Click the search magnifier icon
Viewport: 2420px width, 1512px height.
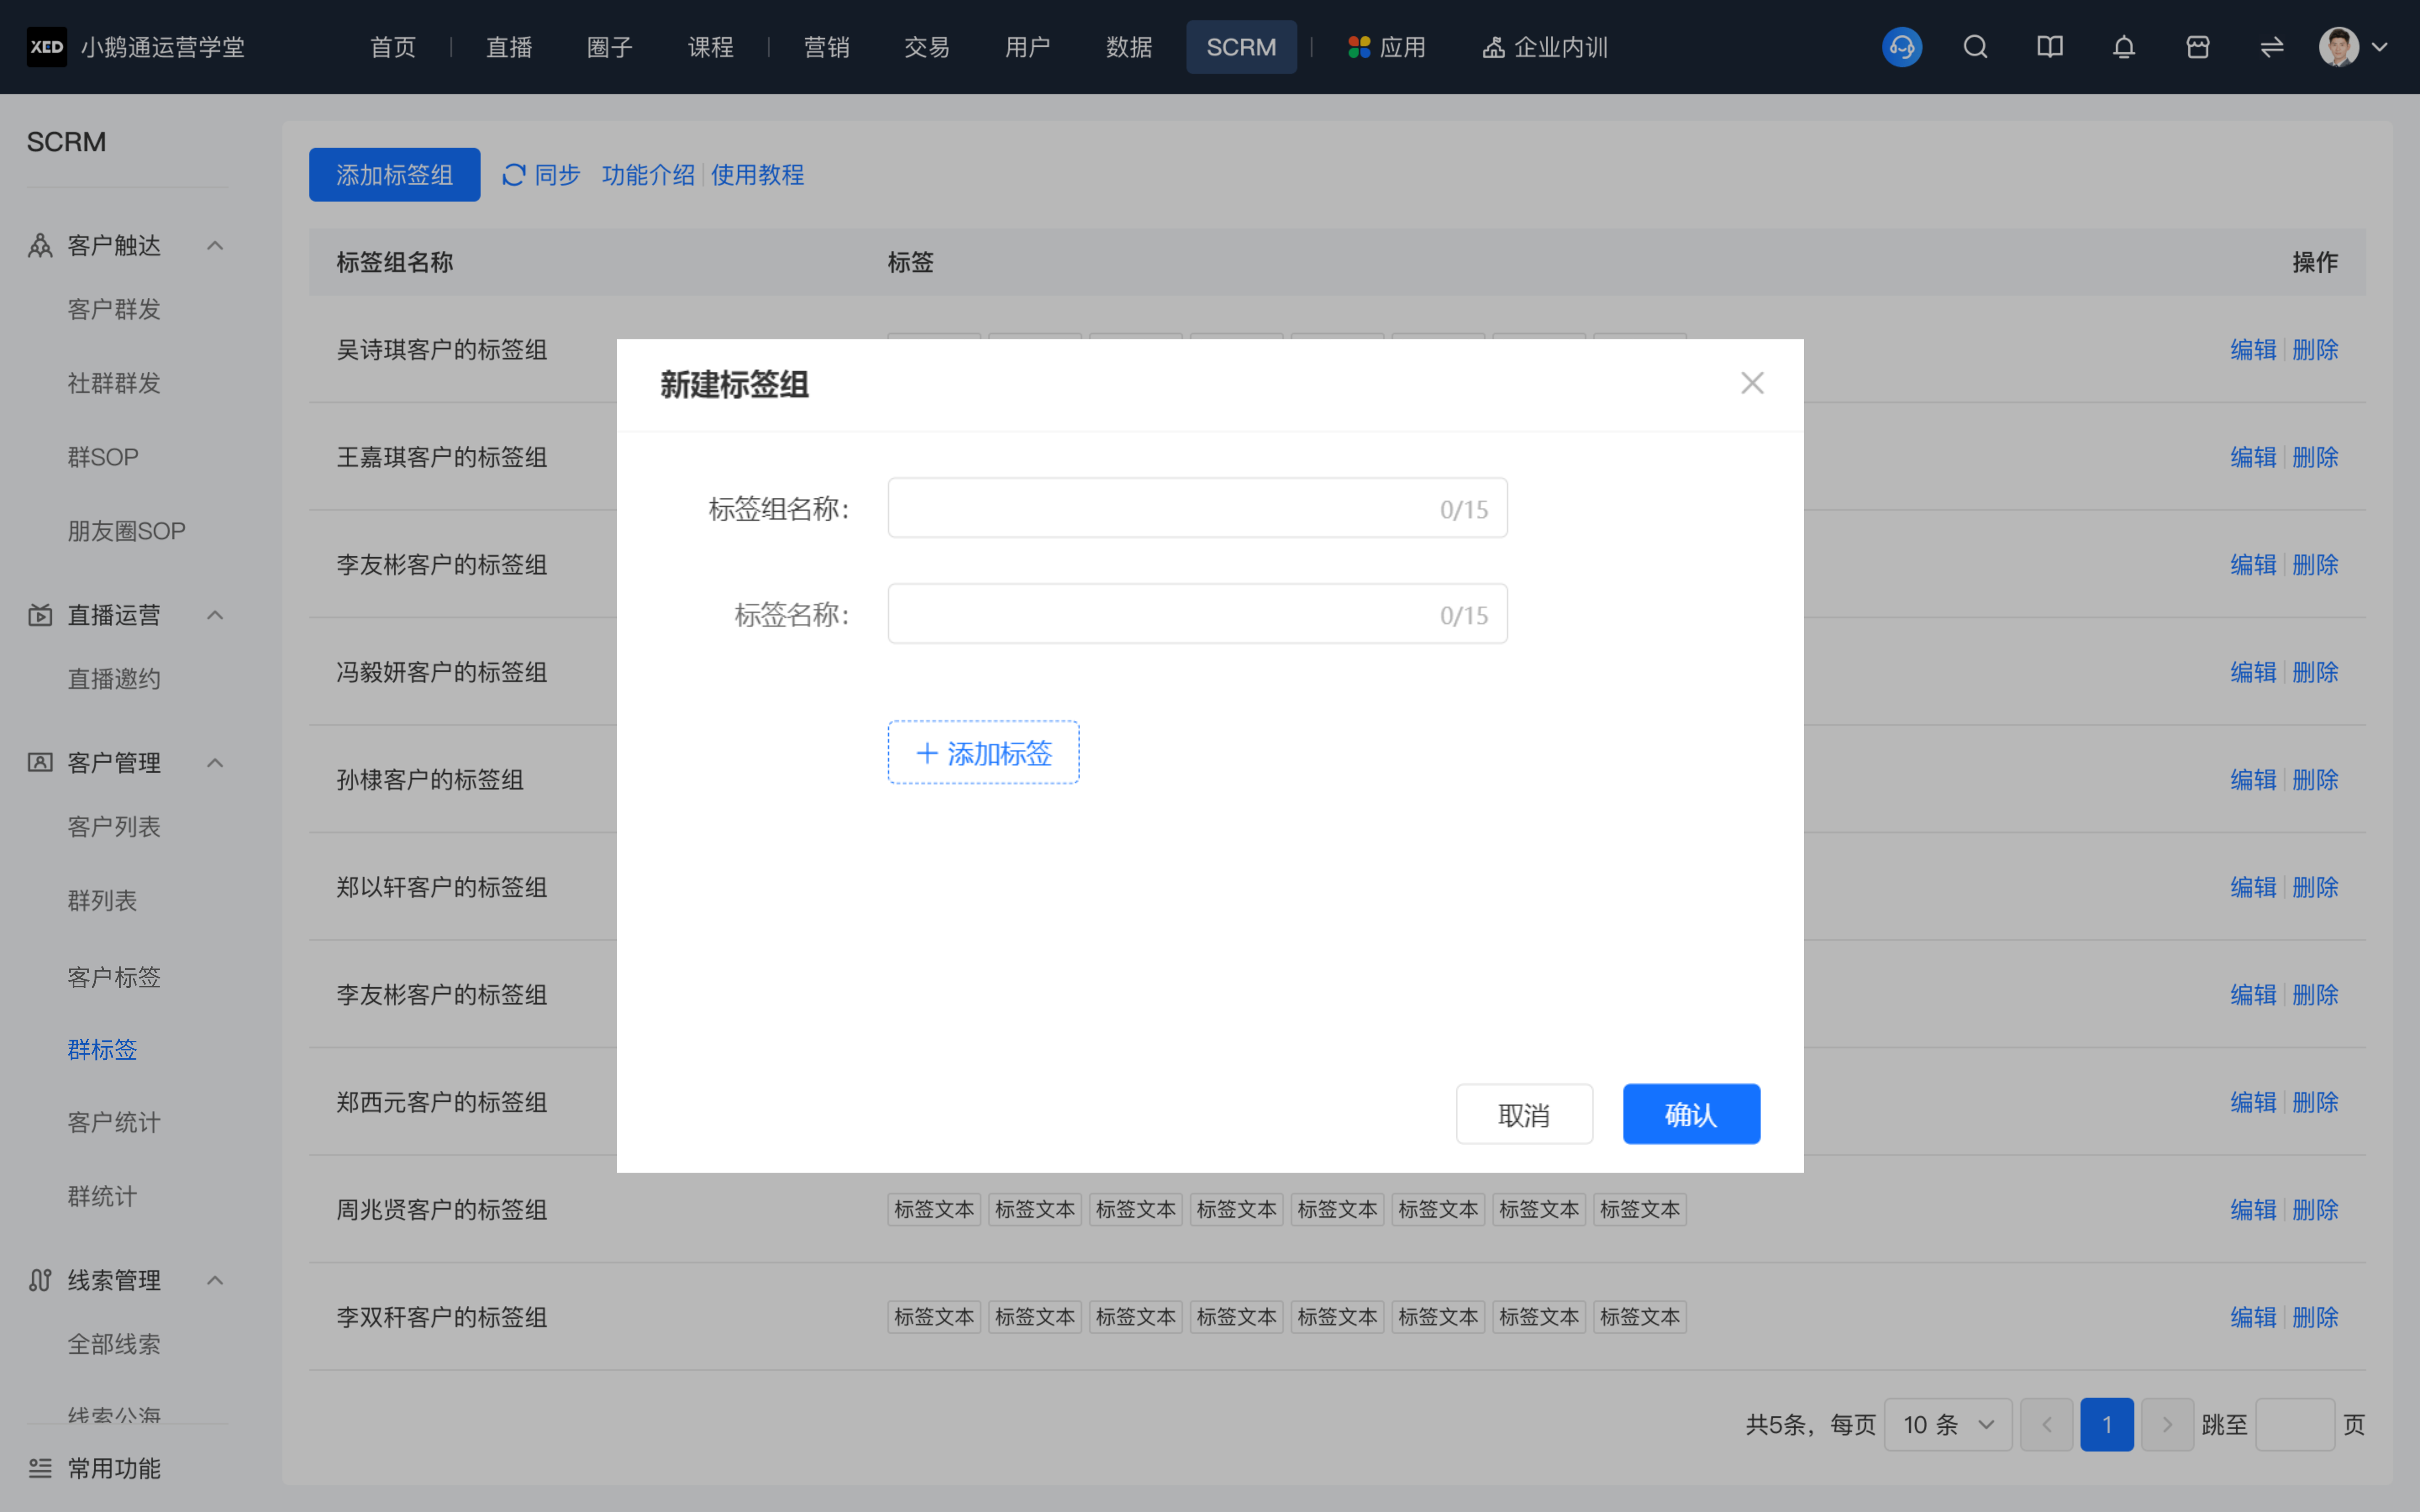pyautogui.click(x=1975, y=47)
